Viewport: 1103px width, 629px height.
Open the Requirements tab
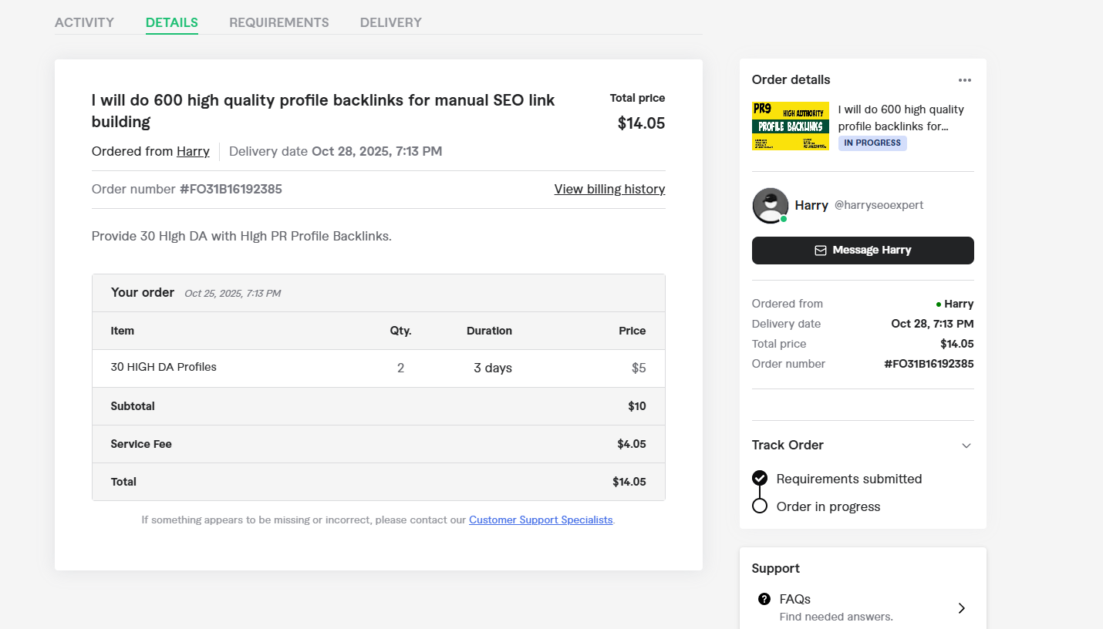279,22
